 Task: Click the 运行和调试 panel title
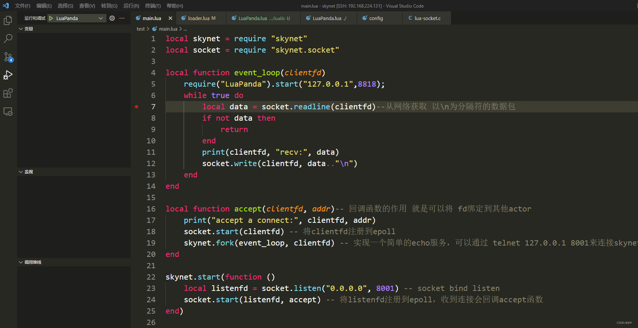click(35, 18)
